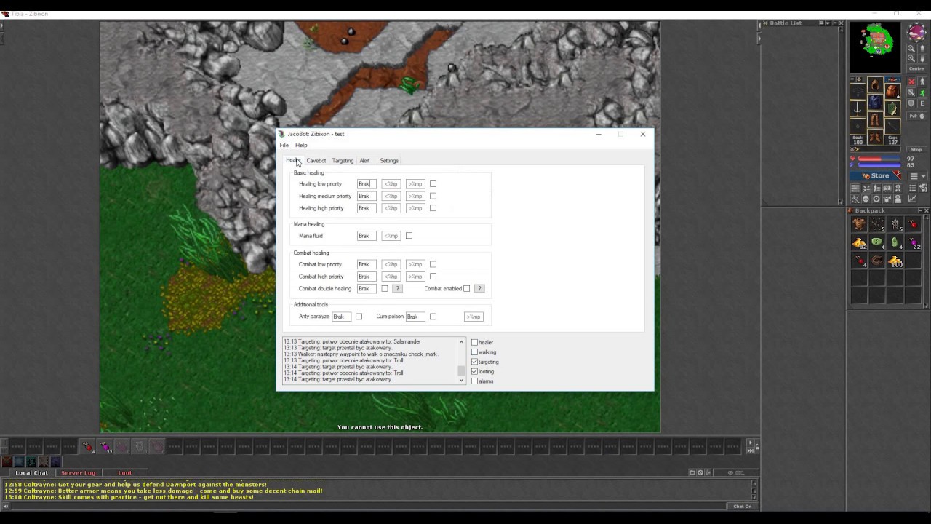Click the Centre minimap button
Screen dimensions: 931x524
point(916,69)
